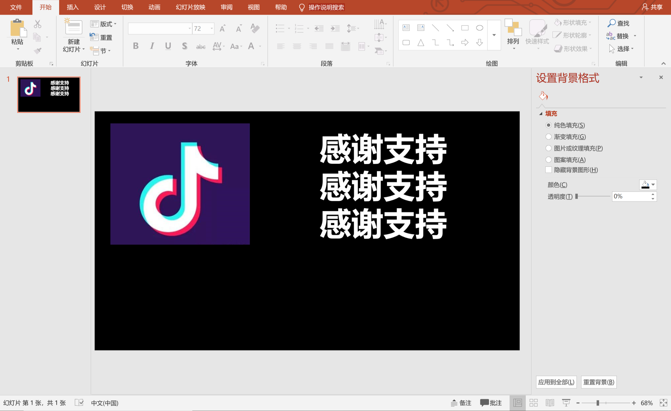Click Justify paragraph icon
The width and height of the screenshot is (671, 411).
tap(329, 46)
